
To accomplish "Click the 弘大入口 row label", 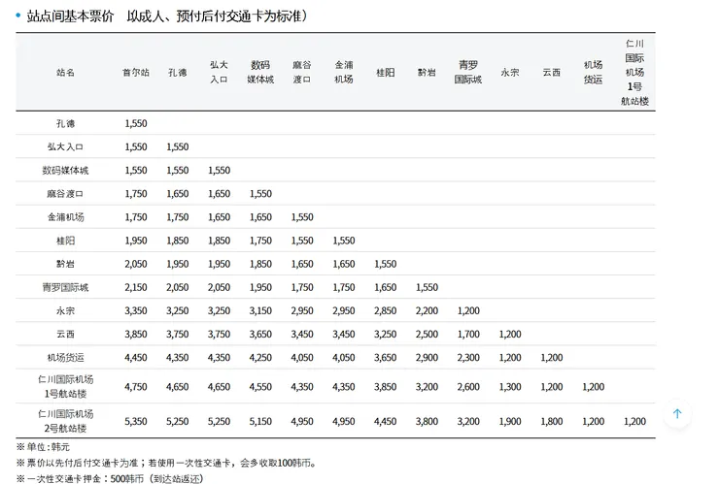I will [65, 147].
